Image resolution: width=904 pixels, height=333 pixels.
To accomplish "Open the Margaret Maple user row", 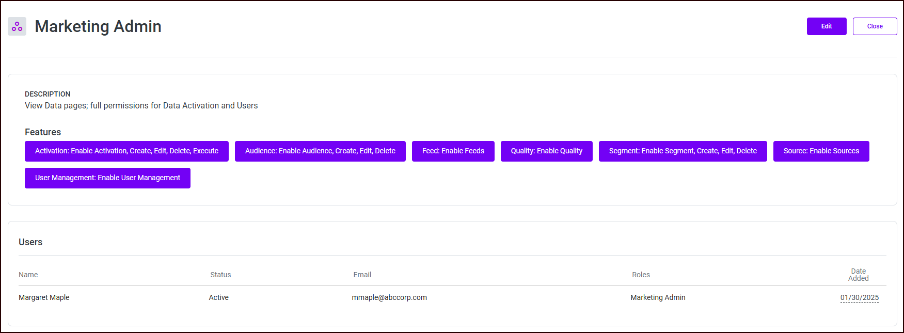I will (44, 297).
